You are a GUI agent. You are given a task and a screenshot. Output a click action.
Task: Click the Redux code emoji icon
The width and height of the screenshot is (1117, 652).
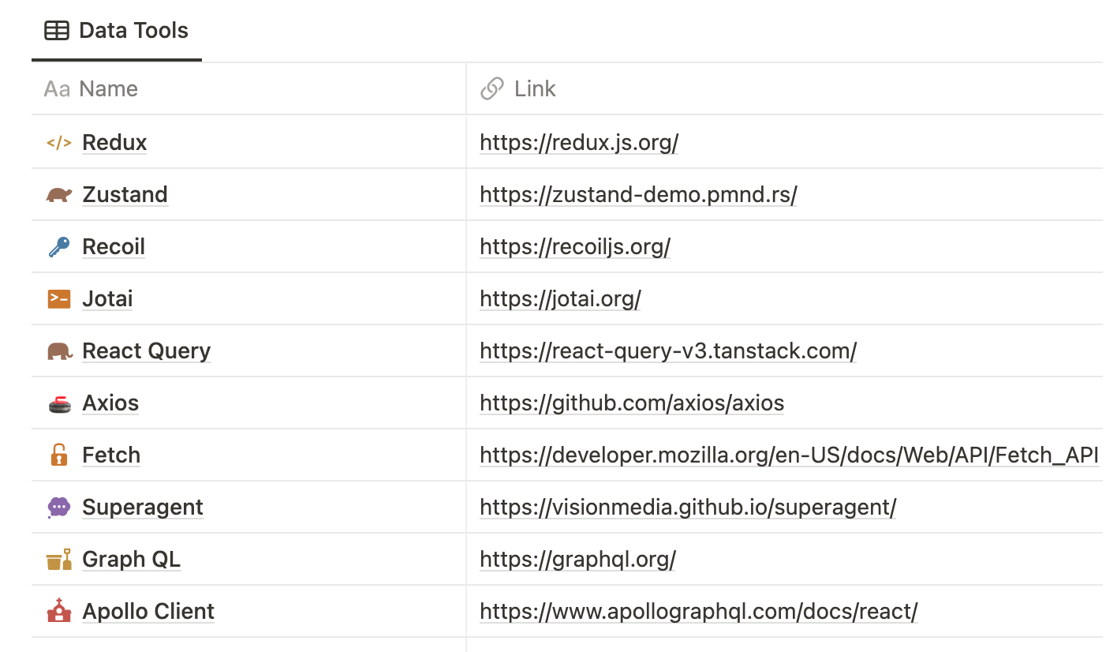click(x=58, y=142)
